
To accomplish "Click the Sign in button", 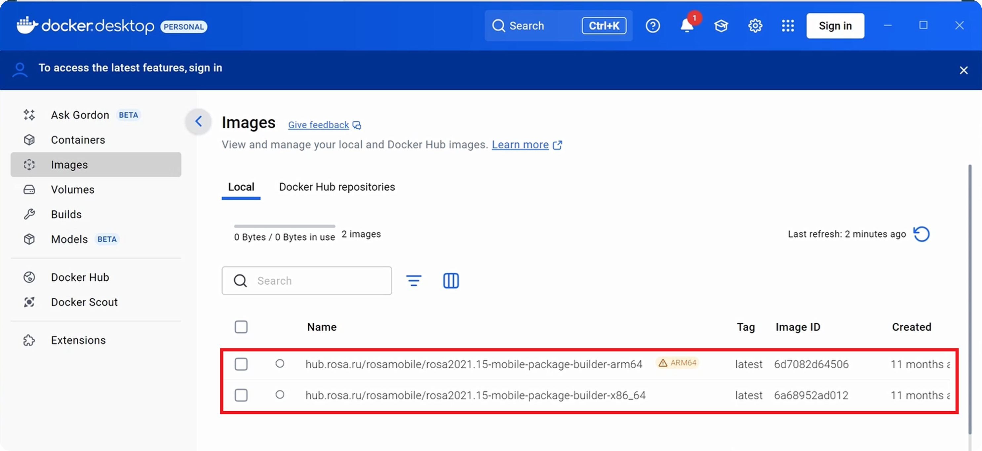I will point(835,25).
